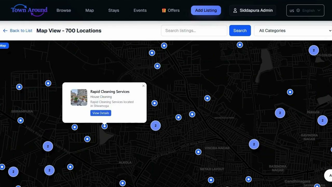332x187 pixels.
Task: Click the cluster of 2 left of Navule label
Action: (x=280, y=113)
